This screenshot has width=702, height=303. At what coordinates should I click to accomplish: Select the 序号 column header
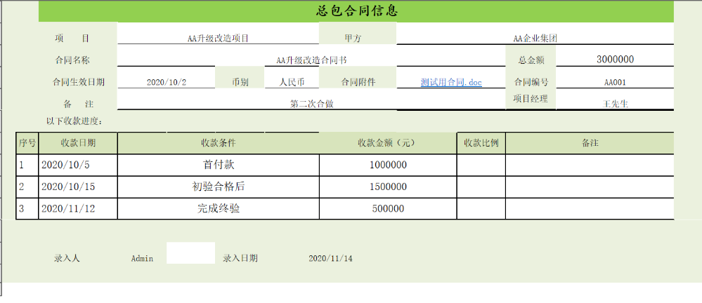click(x=27, y=143)
